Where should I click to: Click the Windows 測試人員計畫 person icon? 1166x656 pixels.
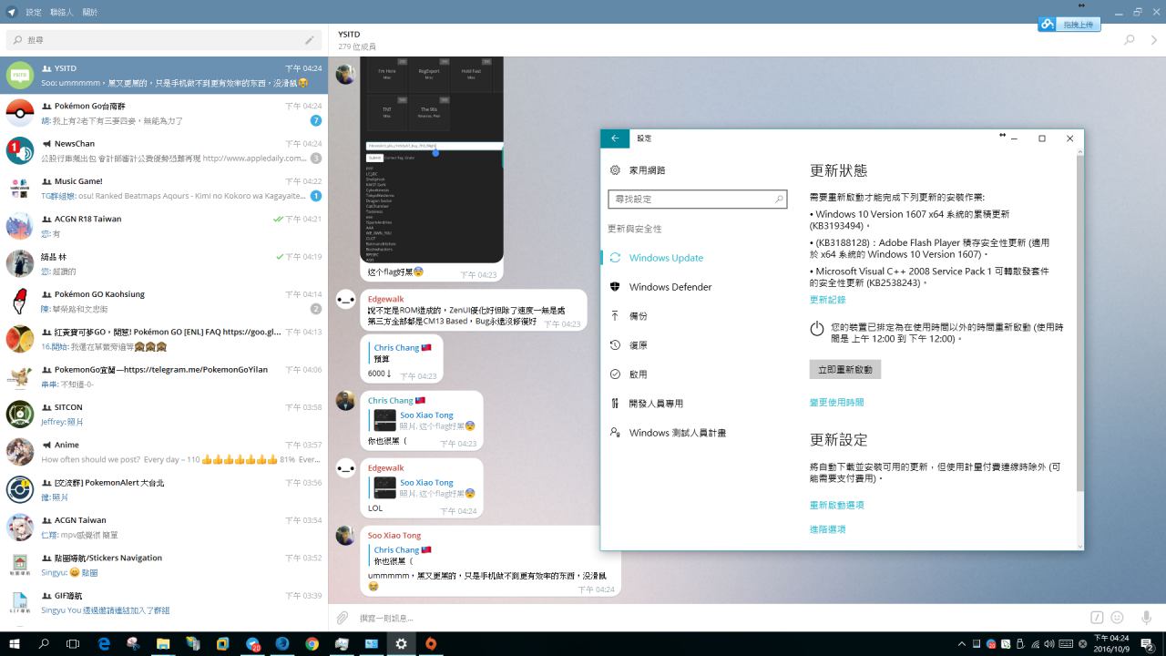tap(615, 433)
